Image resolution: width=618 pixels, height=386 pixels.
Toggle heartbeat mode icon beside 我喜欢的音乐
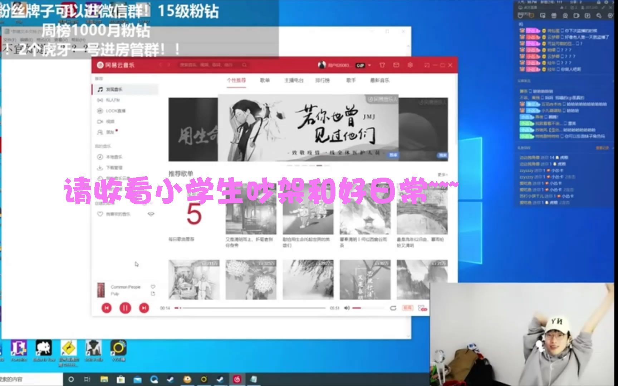coord(151,214)
